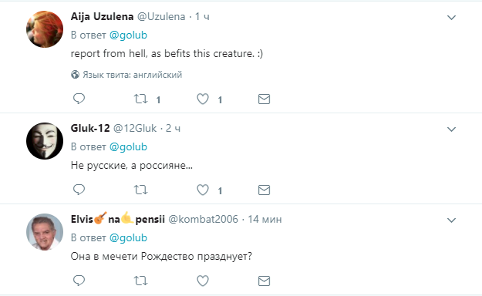Like Aija Uzulena's tweet
The height and width of the screenshot is (296, 482).
(203, 99)
